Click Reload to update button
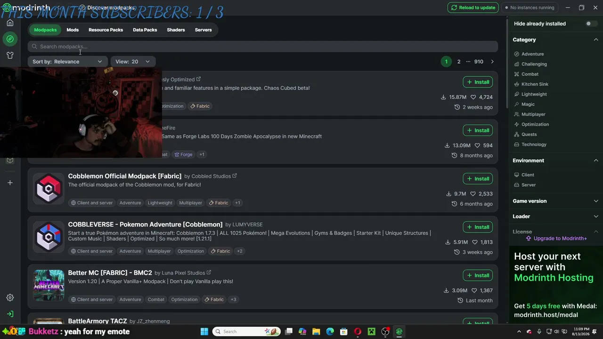 [473, 8]
